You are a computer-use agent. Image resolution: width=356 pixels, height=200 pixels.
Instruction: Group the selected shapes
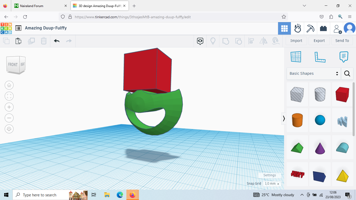tap(226, 41)
